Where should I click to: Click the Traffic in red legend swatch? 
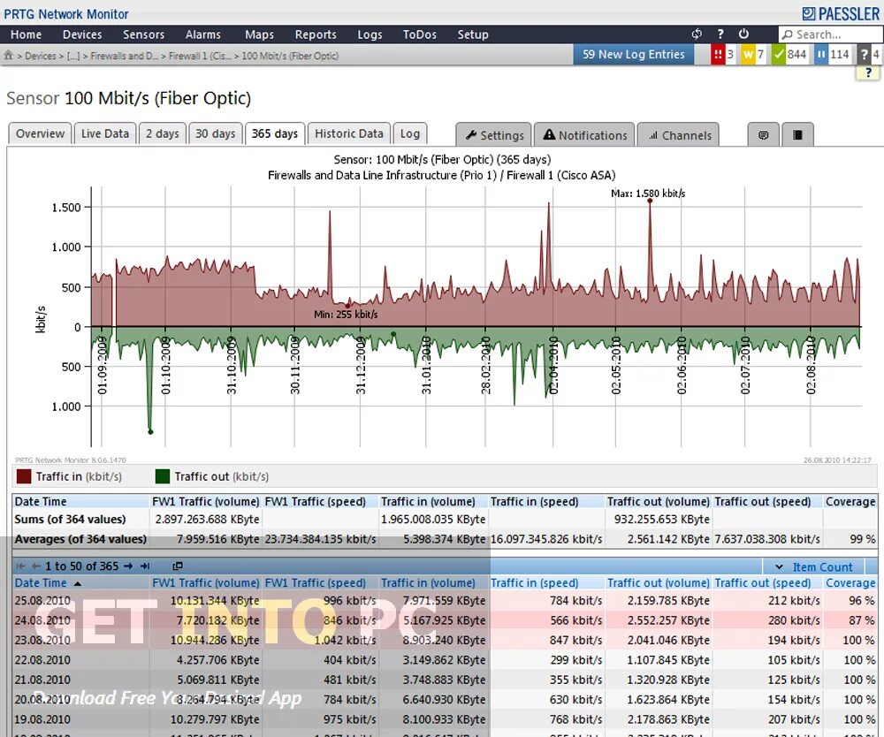[24, 476]
